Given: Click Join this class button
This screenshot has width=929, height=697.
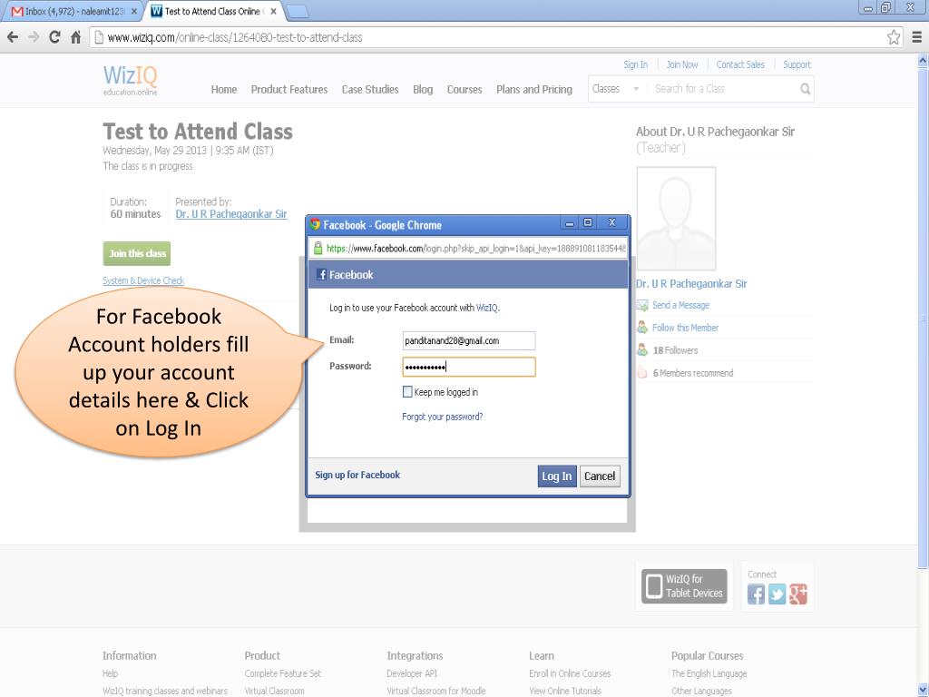Looking at the screenshot, I should point(137,254).
